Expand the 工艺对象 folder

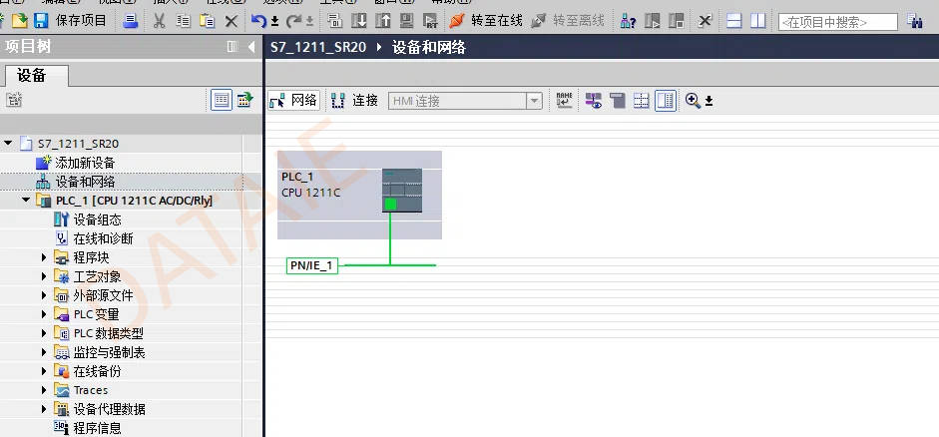(x=44, y=276)
